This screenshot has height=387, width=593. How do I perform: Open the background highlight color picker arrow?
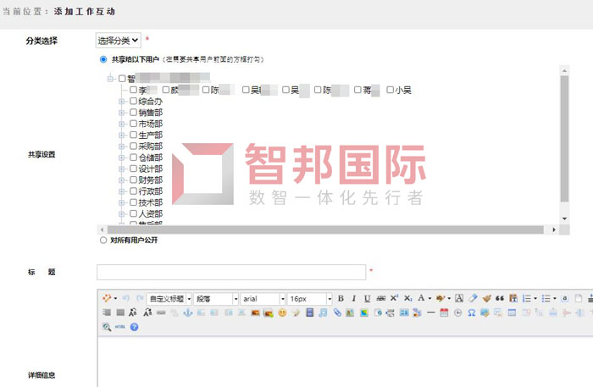[x=449, y=299]
